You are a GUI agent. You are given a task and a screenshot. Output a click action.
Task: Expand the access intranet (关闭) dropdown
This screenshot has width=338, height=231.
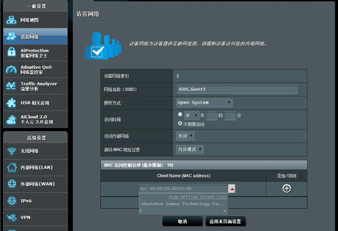(185, 136)
